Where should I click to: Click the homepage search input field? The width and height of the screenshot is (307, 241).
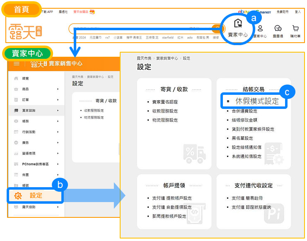137,29
